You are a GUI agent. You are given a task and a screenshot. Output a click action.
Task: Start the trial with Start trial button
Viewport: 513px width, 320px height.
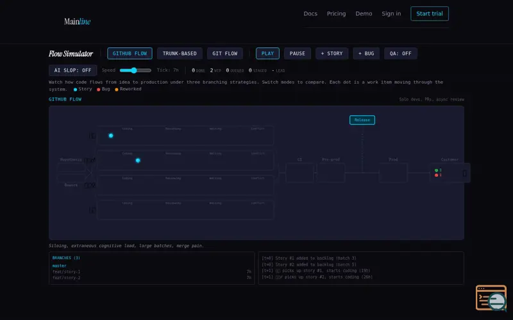429,13
